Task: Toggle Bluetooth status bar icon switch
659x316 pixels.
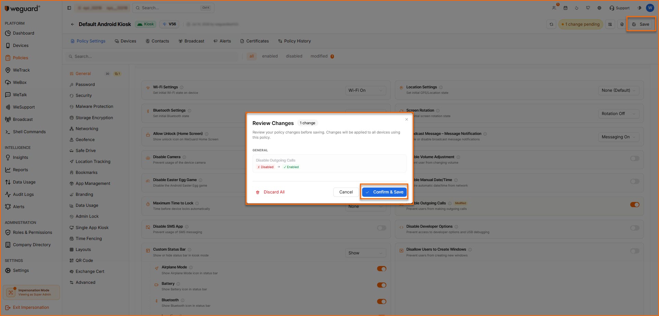Action: pos(382,302)
